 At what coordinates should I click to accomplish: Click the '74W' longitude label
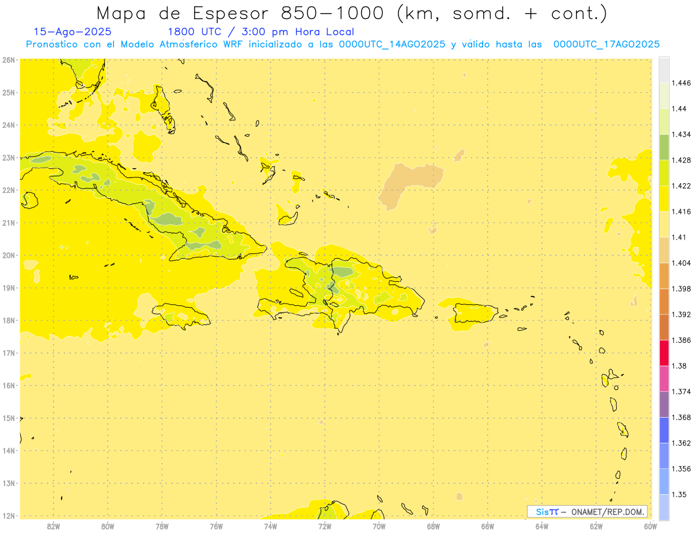[270, 526]
